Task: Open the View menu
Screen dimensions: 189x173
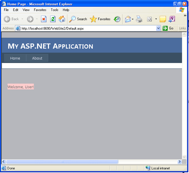Action: coord(26,10)
